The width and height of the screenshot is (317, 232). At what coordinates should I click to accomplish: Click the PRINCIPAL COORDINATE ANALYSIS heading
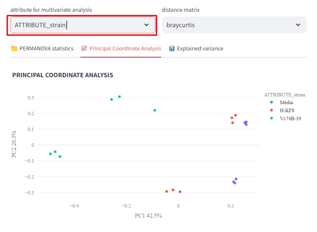pos(63,75)
